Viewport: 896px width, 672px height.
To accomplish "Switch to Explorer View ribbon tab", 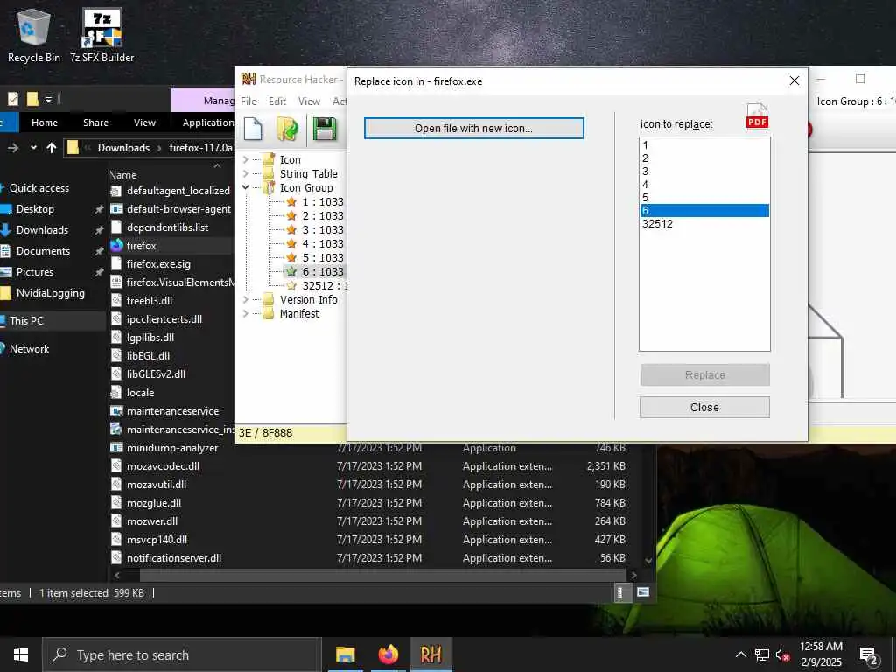I will click(x=144, y=122).
